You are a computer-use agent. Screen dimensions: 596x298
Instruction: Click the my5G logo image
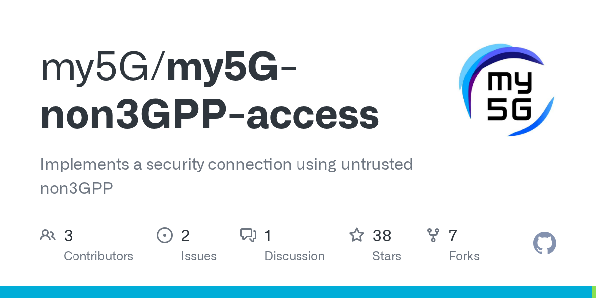506,89
